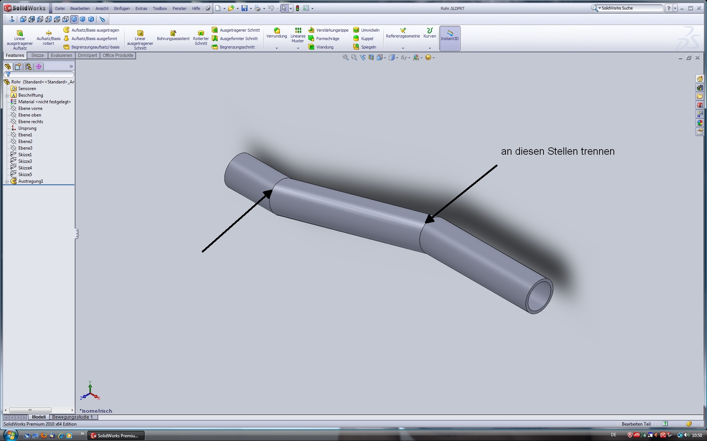The width and height of the screenshot is (707, 441).
Task: Click Aufsatz/Basis ausgetragen tool
Action: pyautogui.click(x=91, y=30)
